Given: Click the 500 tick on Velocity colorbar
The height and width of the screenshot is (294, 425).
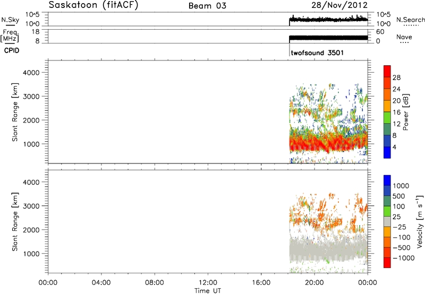Looking at the screenshot, I should click(x=399, y=196).
